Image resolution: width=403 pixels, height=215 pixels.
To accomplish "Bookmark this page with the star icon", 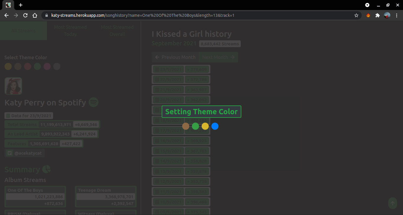I will tap(356, 15).
